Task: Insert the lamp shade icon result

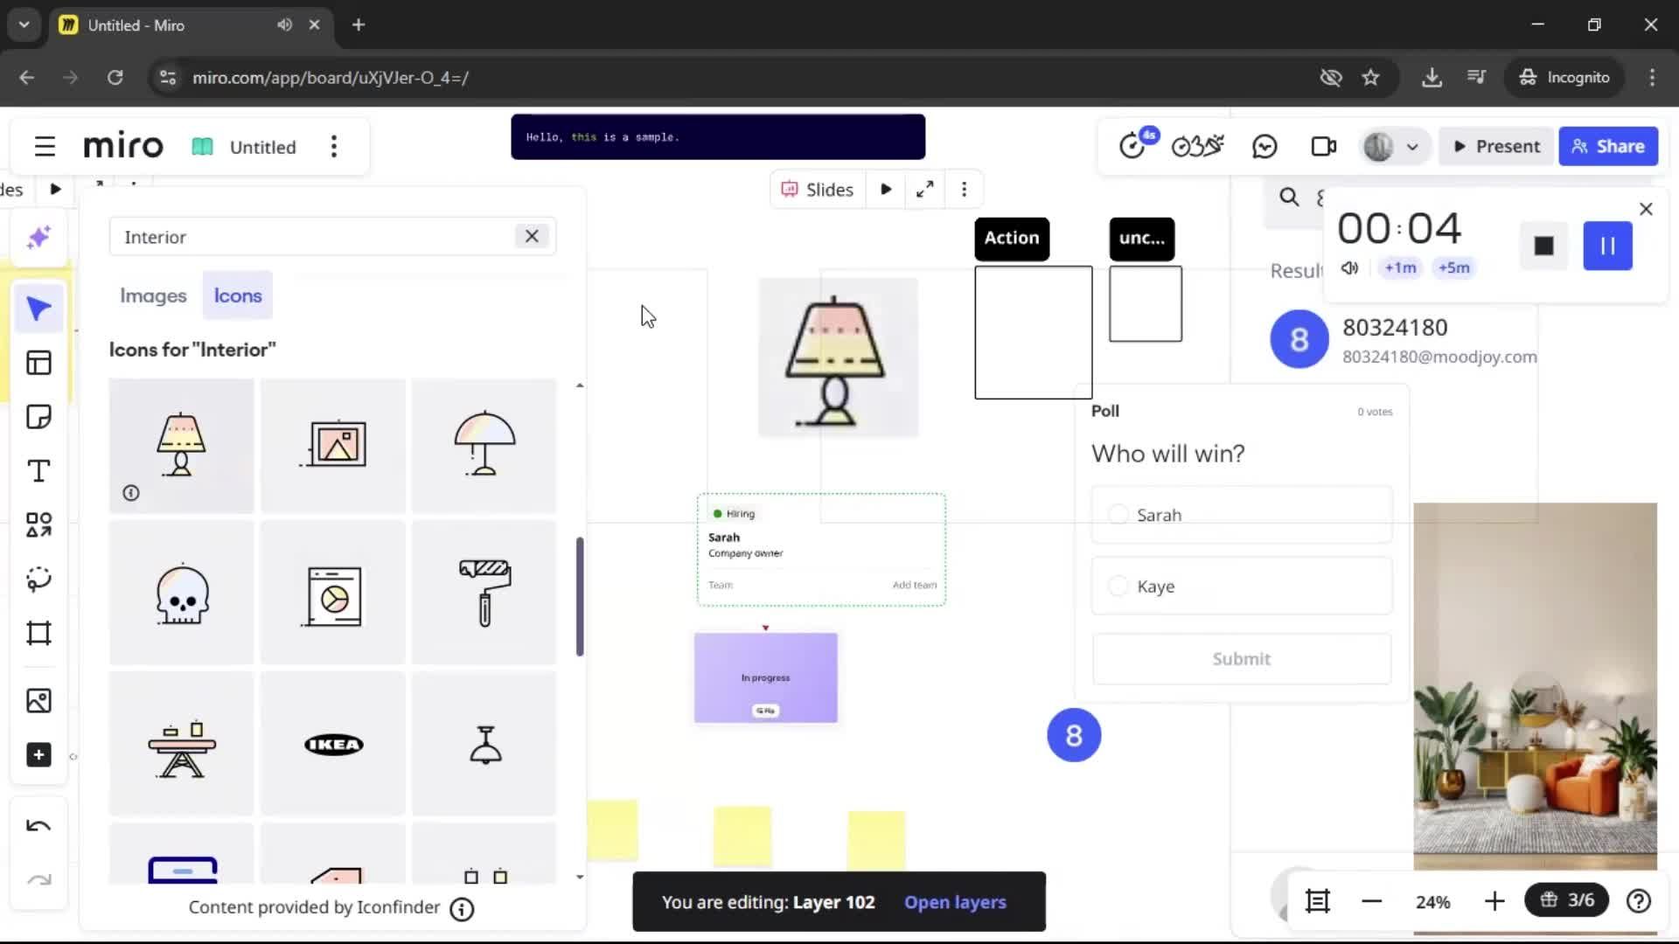Action: [x=181, y=445]
